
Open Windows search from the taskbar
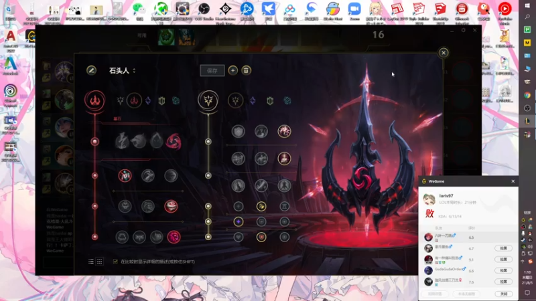click(527, 17)
